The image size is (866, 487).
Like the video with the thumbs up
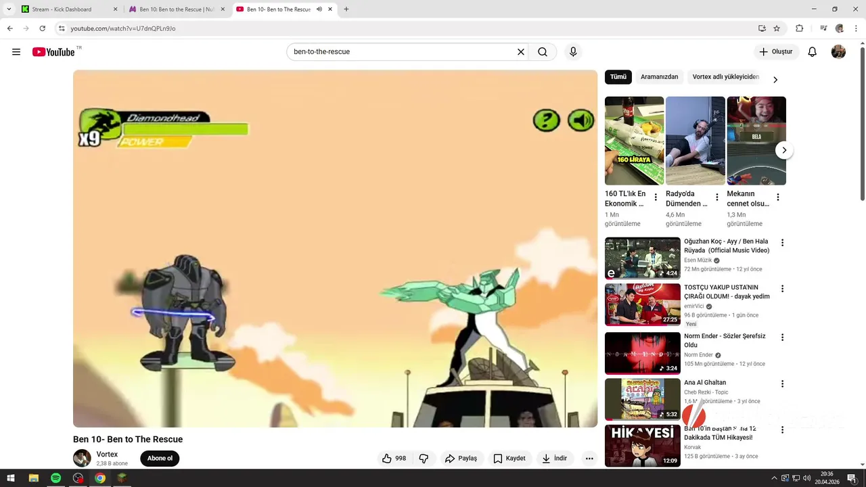click(x=393, y=459)
